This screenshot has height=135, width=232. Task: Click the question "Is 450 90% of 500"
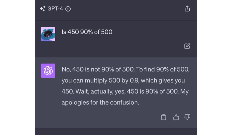click(x=87, y=32)
